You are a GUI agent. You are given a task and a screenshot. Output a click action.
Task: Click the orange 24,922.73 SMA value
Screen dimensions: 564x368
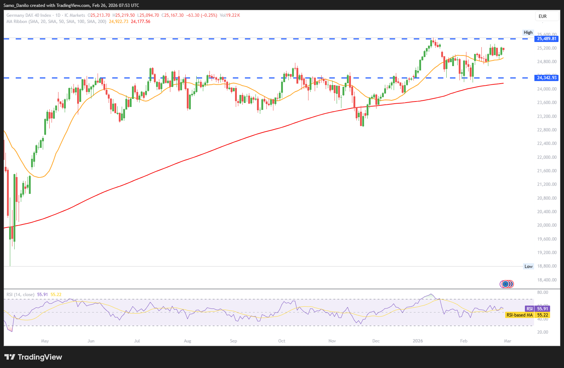click(118, 22)
